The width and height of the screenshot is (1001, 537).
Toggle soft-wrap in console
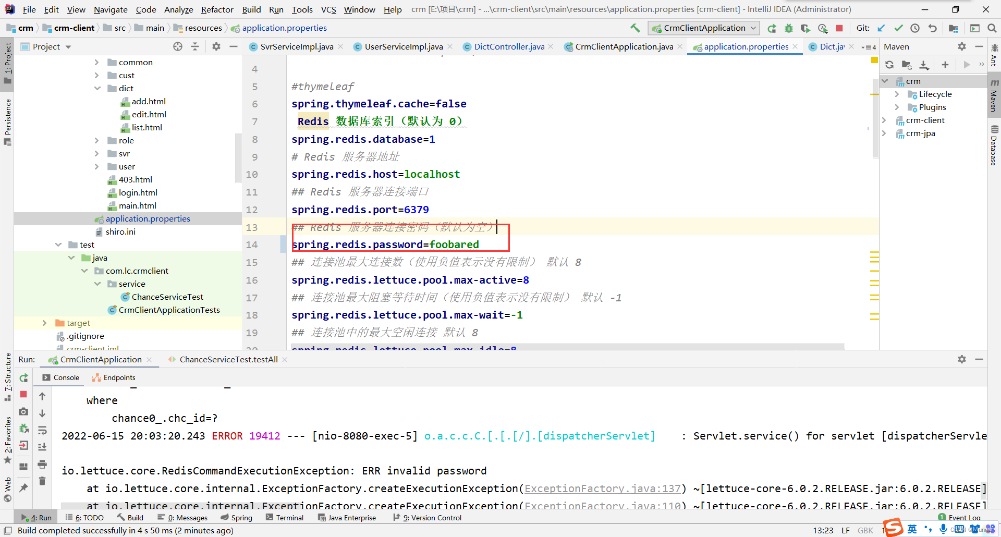click(x=42, y=430)
